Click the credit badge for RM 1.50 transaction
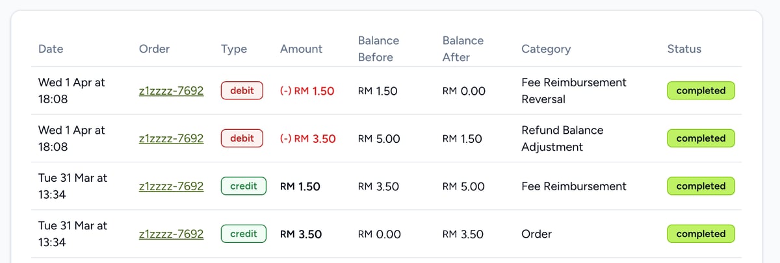The width and height of the screenshot is (780, 263). click(244, 186)
